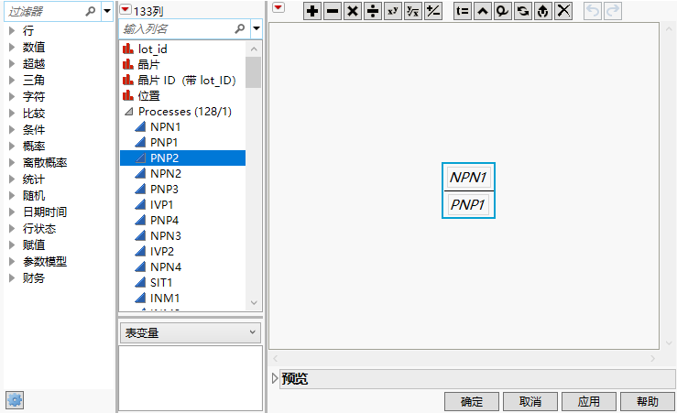Click the divide operator button

[x=373, y=11]
